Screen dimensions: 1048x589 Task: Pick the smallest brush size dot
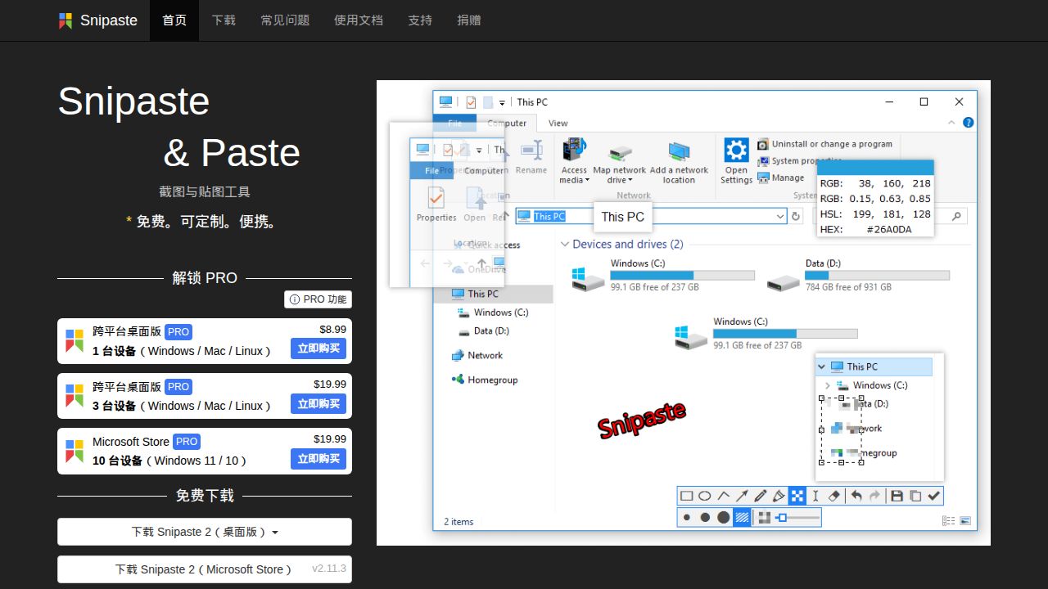coord(687,517)
